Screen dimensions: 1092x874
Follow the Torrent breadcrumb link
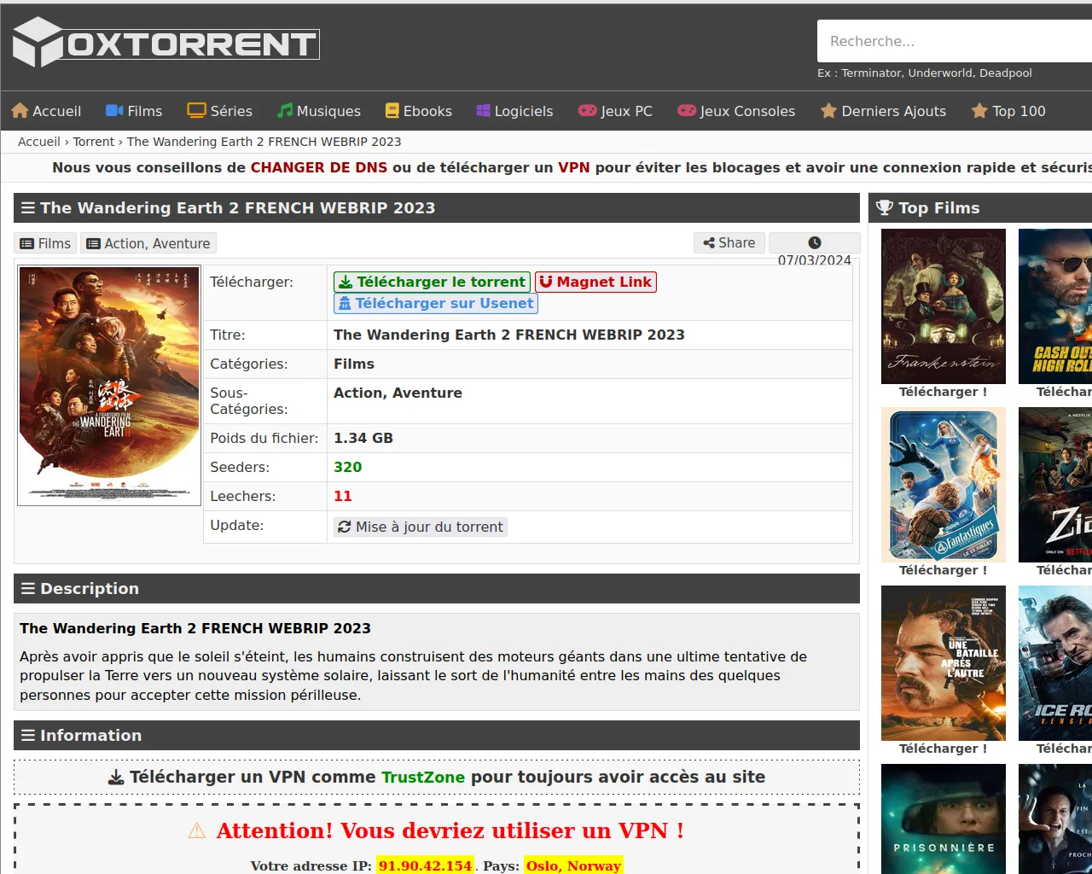coord(94,142)
